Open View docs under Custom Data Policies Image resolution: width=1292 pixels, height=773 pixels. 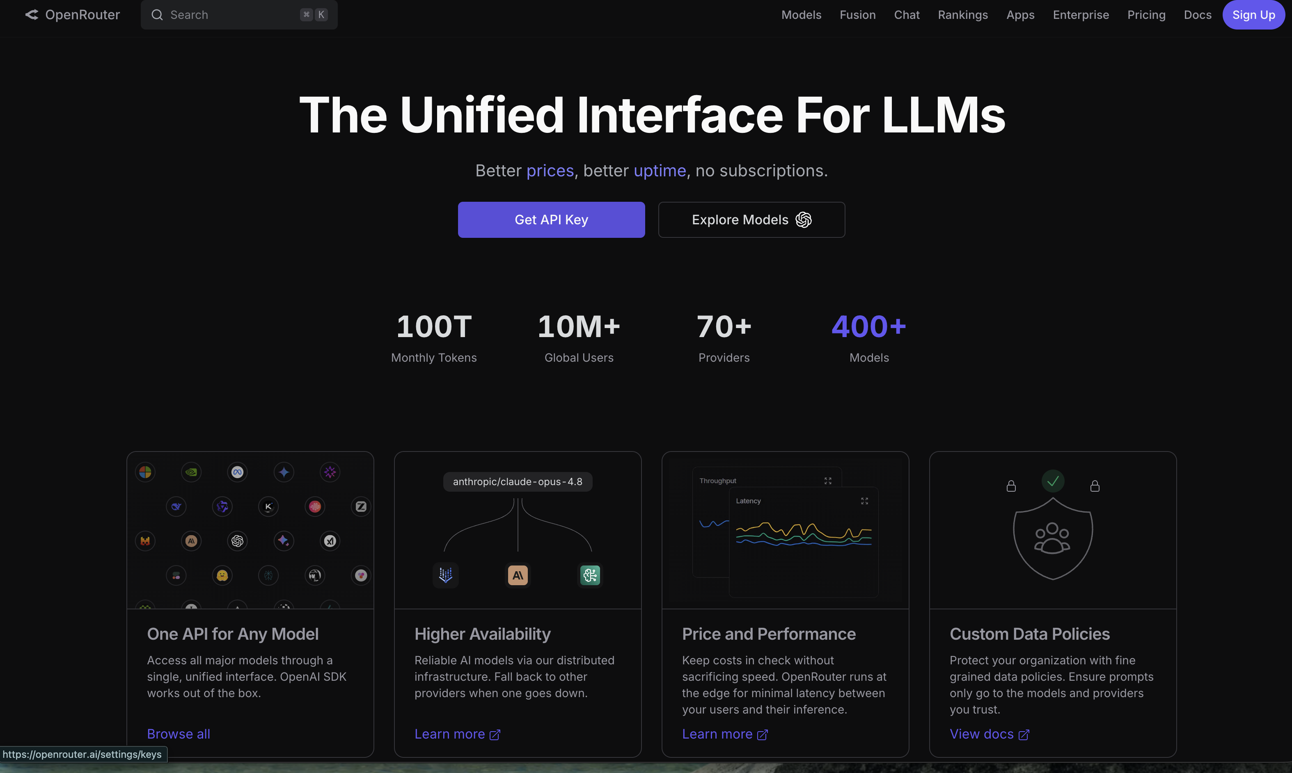pos(989,733)
